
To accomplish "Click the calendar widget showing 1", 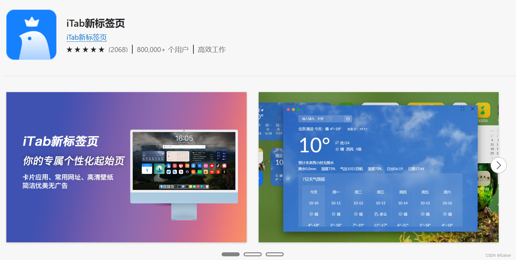I will [147, 169].
